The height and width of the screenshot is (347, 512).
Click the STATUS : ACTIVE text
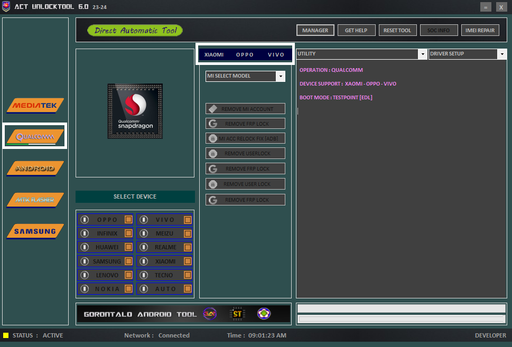coord(38,335)
